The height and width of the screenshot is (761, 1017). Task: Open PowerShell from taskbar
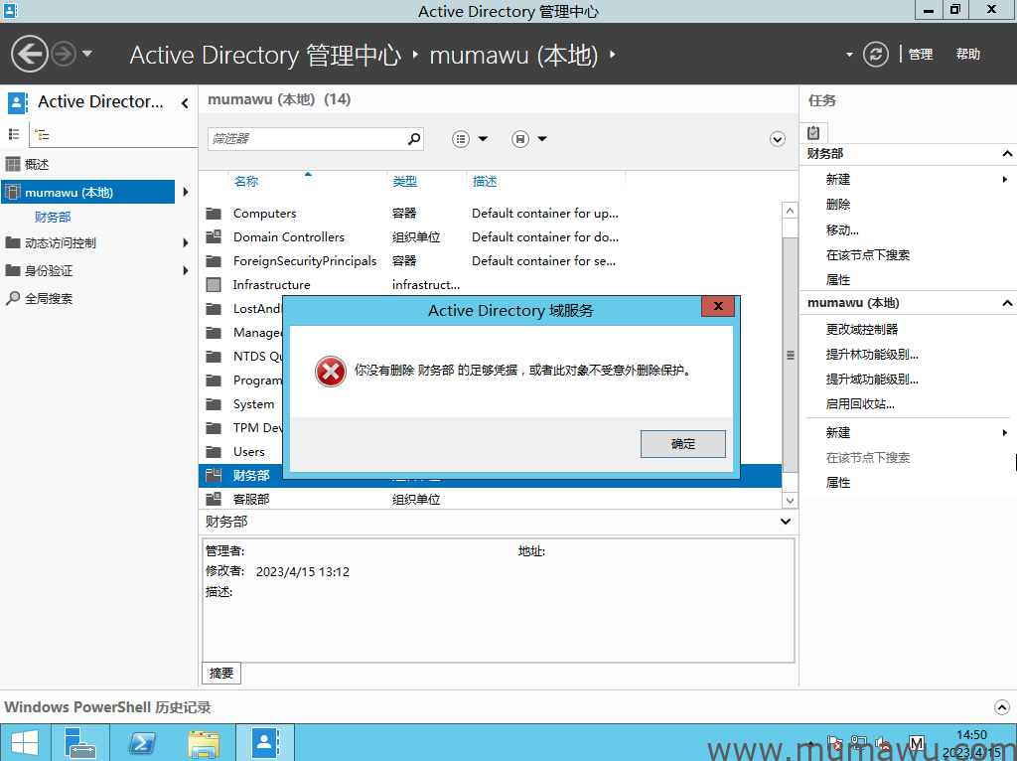point(142,743)
